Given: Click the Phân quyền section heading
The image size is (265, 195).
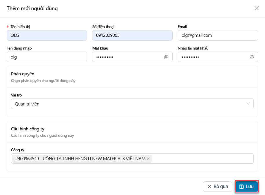Looking at the screenshot, I should coord(23,74).
